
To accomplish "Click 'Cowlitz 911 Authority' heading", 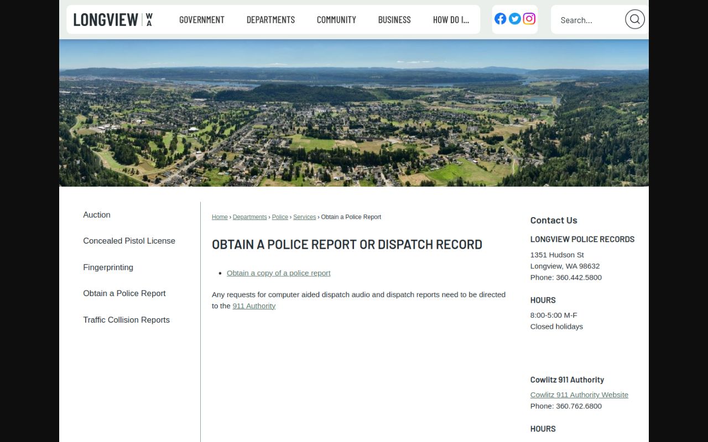I will (x=567, y=380).
